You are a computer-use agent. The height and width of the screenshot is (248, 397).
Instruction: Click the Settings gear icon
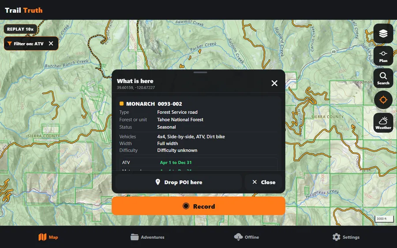coord(337,237)
